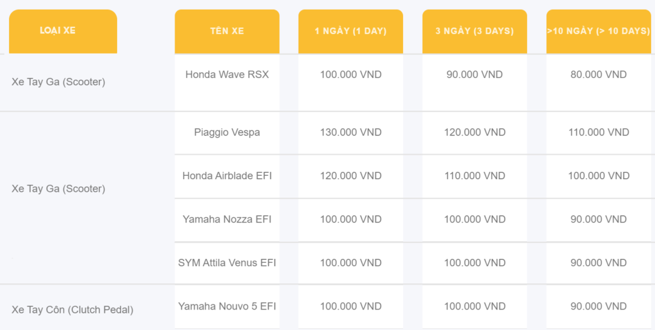This screenshot has width=655, height=330.
Task: Select the 1 NGÀY (1 DAY) header
Action: point(351,31)
